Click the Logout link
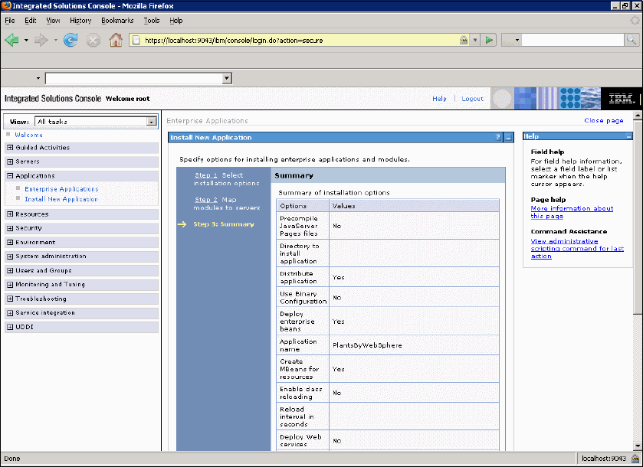This screenshot has width=643, height=467. [472, 99]
